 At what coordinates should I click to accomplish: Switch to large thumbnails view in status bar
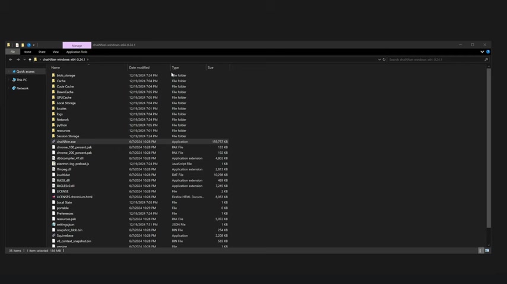(487, 251)
